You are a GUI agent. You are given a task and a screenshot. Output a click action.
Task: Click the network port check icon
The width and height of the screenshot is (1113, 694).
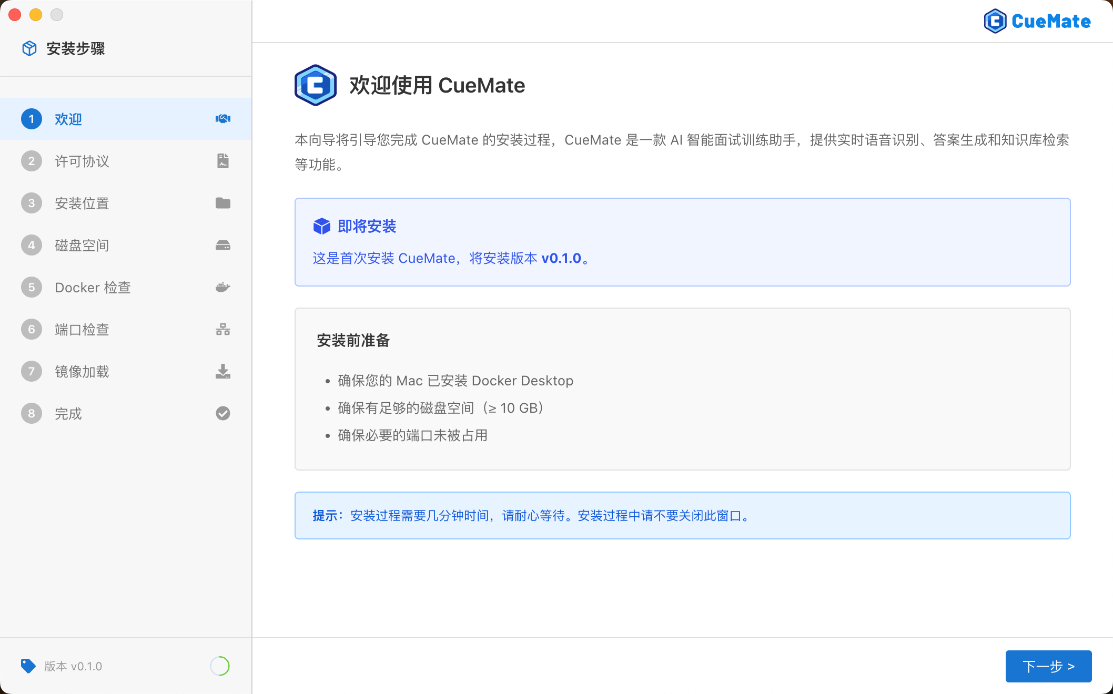tap(222, 329)
